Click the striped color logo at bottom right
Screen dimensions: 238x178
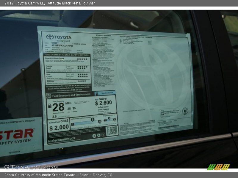(x=218, y=167)
